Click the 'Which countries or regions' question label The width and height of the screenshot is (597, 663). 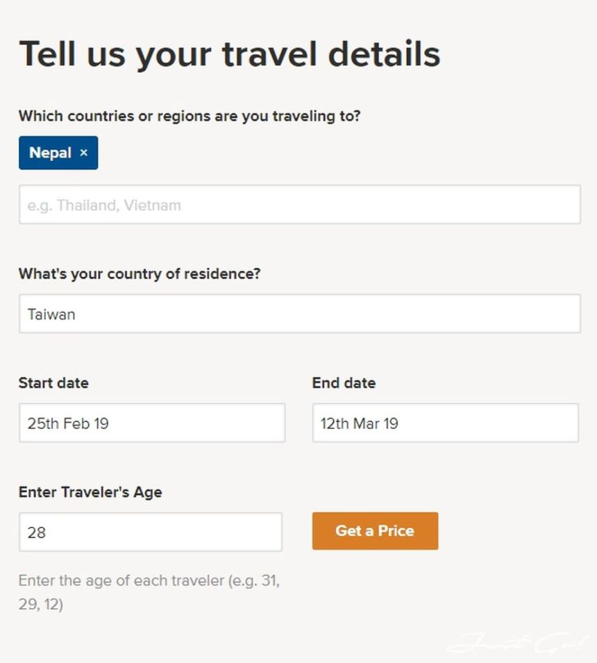pyautogui.click(x=190, y=116)
